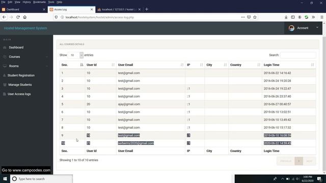This screenshot has width=326, height=183.
Task: Click the tracking protection shield icon
Action: tap(56, 17)
